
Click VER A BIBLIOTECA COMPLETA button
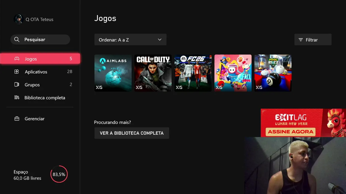132,133
